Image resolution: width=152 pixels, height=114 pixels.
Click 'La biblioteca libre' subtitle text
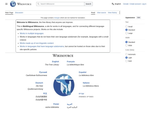[x=86, y=75]
